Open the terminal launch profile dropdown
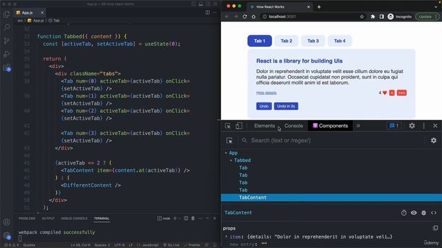 tap(180, 218)
